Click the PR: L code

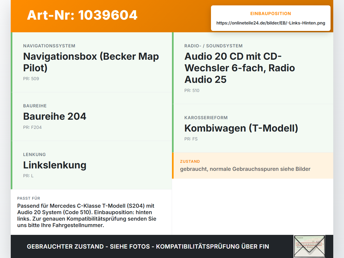(x=28, y=176)
